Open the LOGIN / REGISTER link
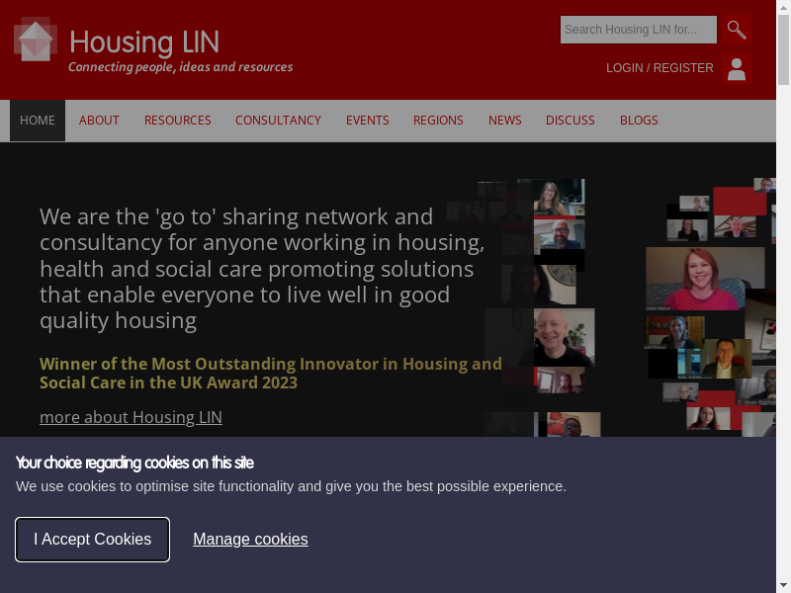The width and height of the screenshot is (791, 593). 659,68
